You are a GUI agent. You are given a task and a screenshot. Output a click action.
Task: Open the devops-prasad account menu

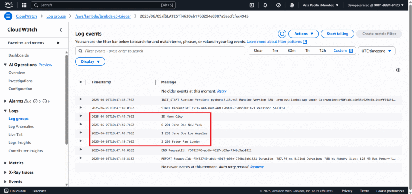click(x=375, y=5)
